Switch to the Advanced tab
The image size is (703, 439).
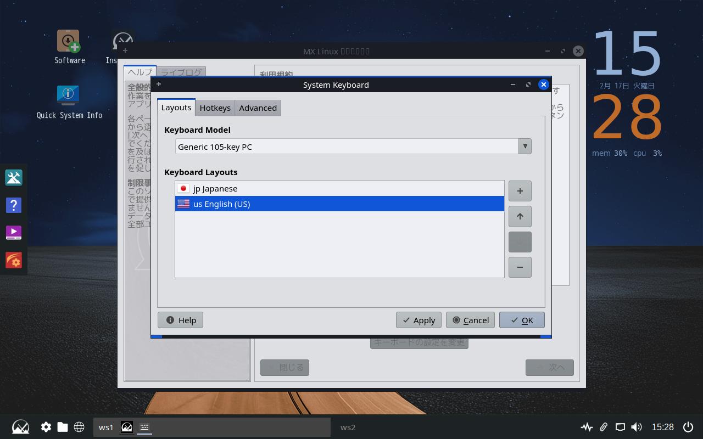coord(258,108)
